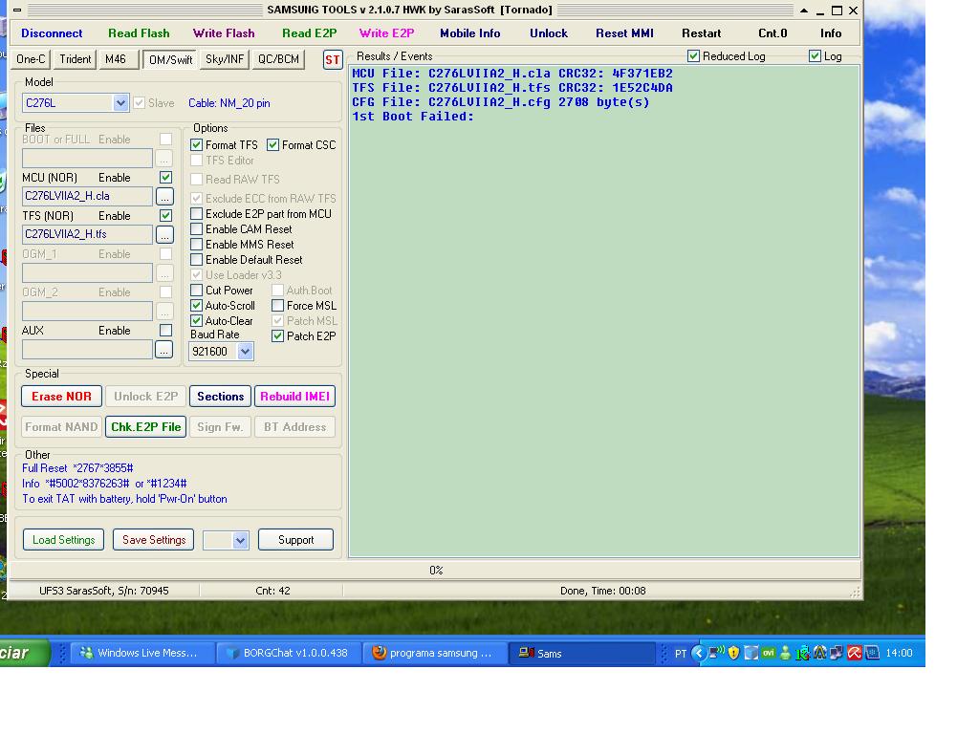The height and width of the screenshot is (734, 979).
Task: Open the Samsung Tools window system menu icon
Action: (17, 10)
